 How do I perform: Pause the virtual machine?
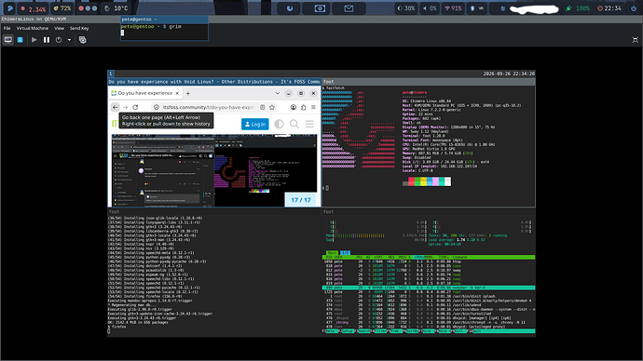pyautogui.click(x=47, y=40)
